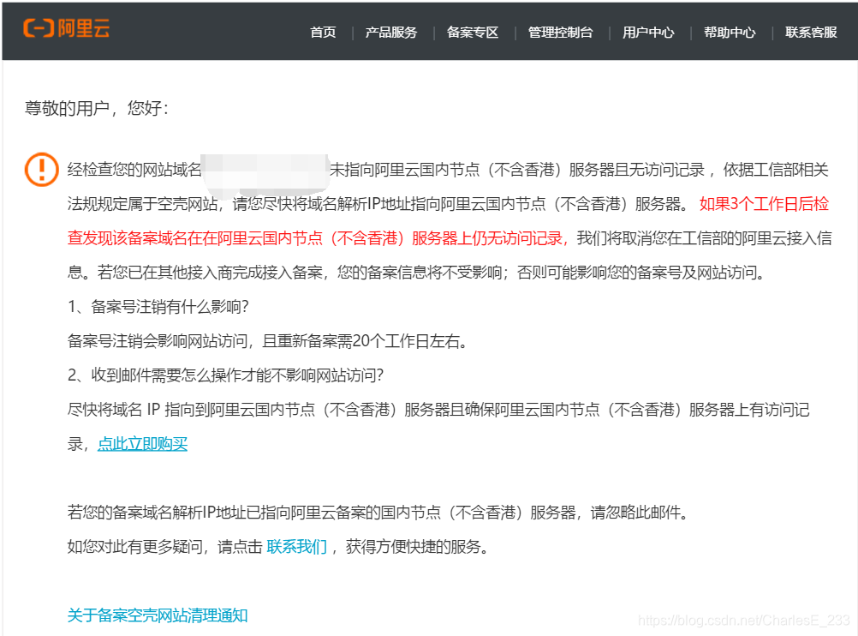Viewport: 858px width, 636px height.
Task: Click the line starting 尽快将域名 IP 指向到阿里云国内节点
Action: tap(438, 409)
